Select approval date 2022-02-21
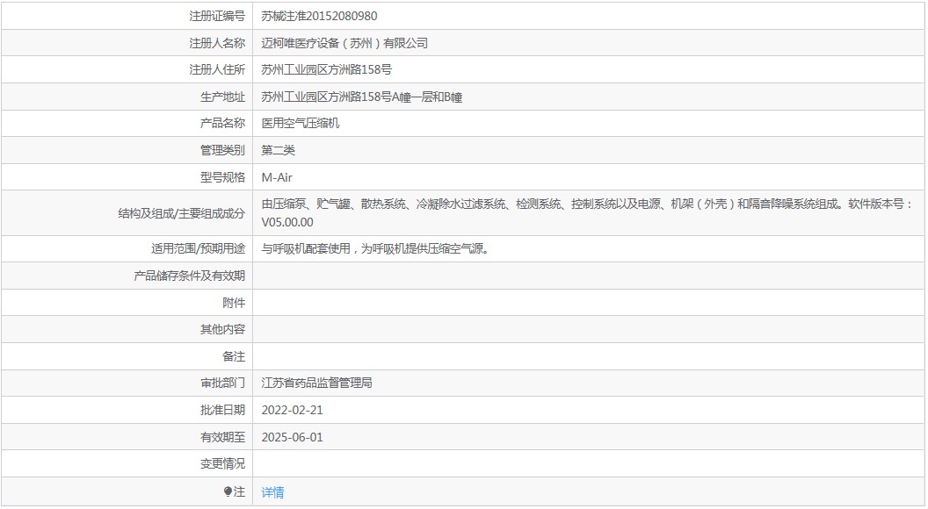928x509 pixels. pyautogui.click(x=293, y=411)
